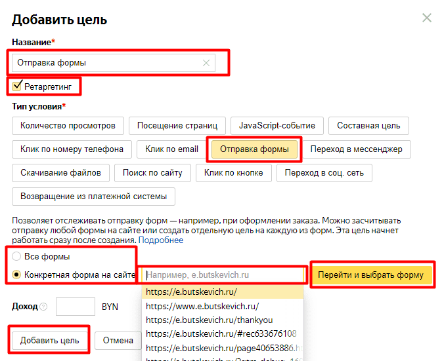Click the Доход amount input field

(x=76, y=307)
